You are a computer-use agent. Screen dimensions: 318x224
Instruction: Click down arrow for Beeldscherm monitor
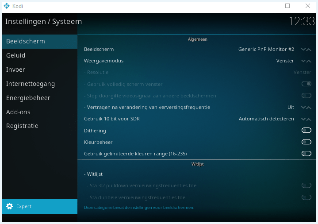click(303, 49)
